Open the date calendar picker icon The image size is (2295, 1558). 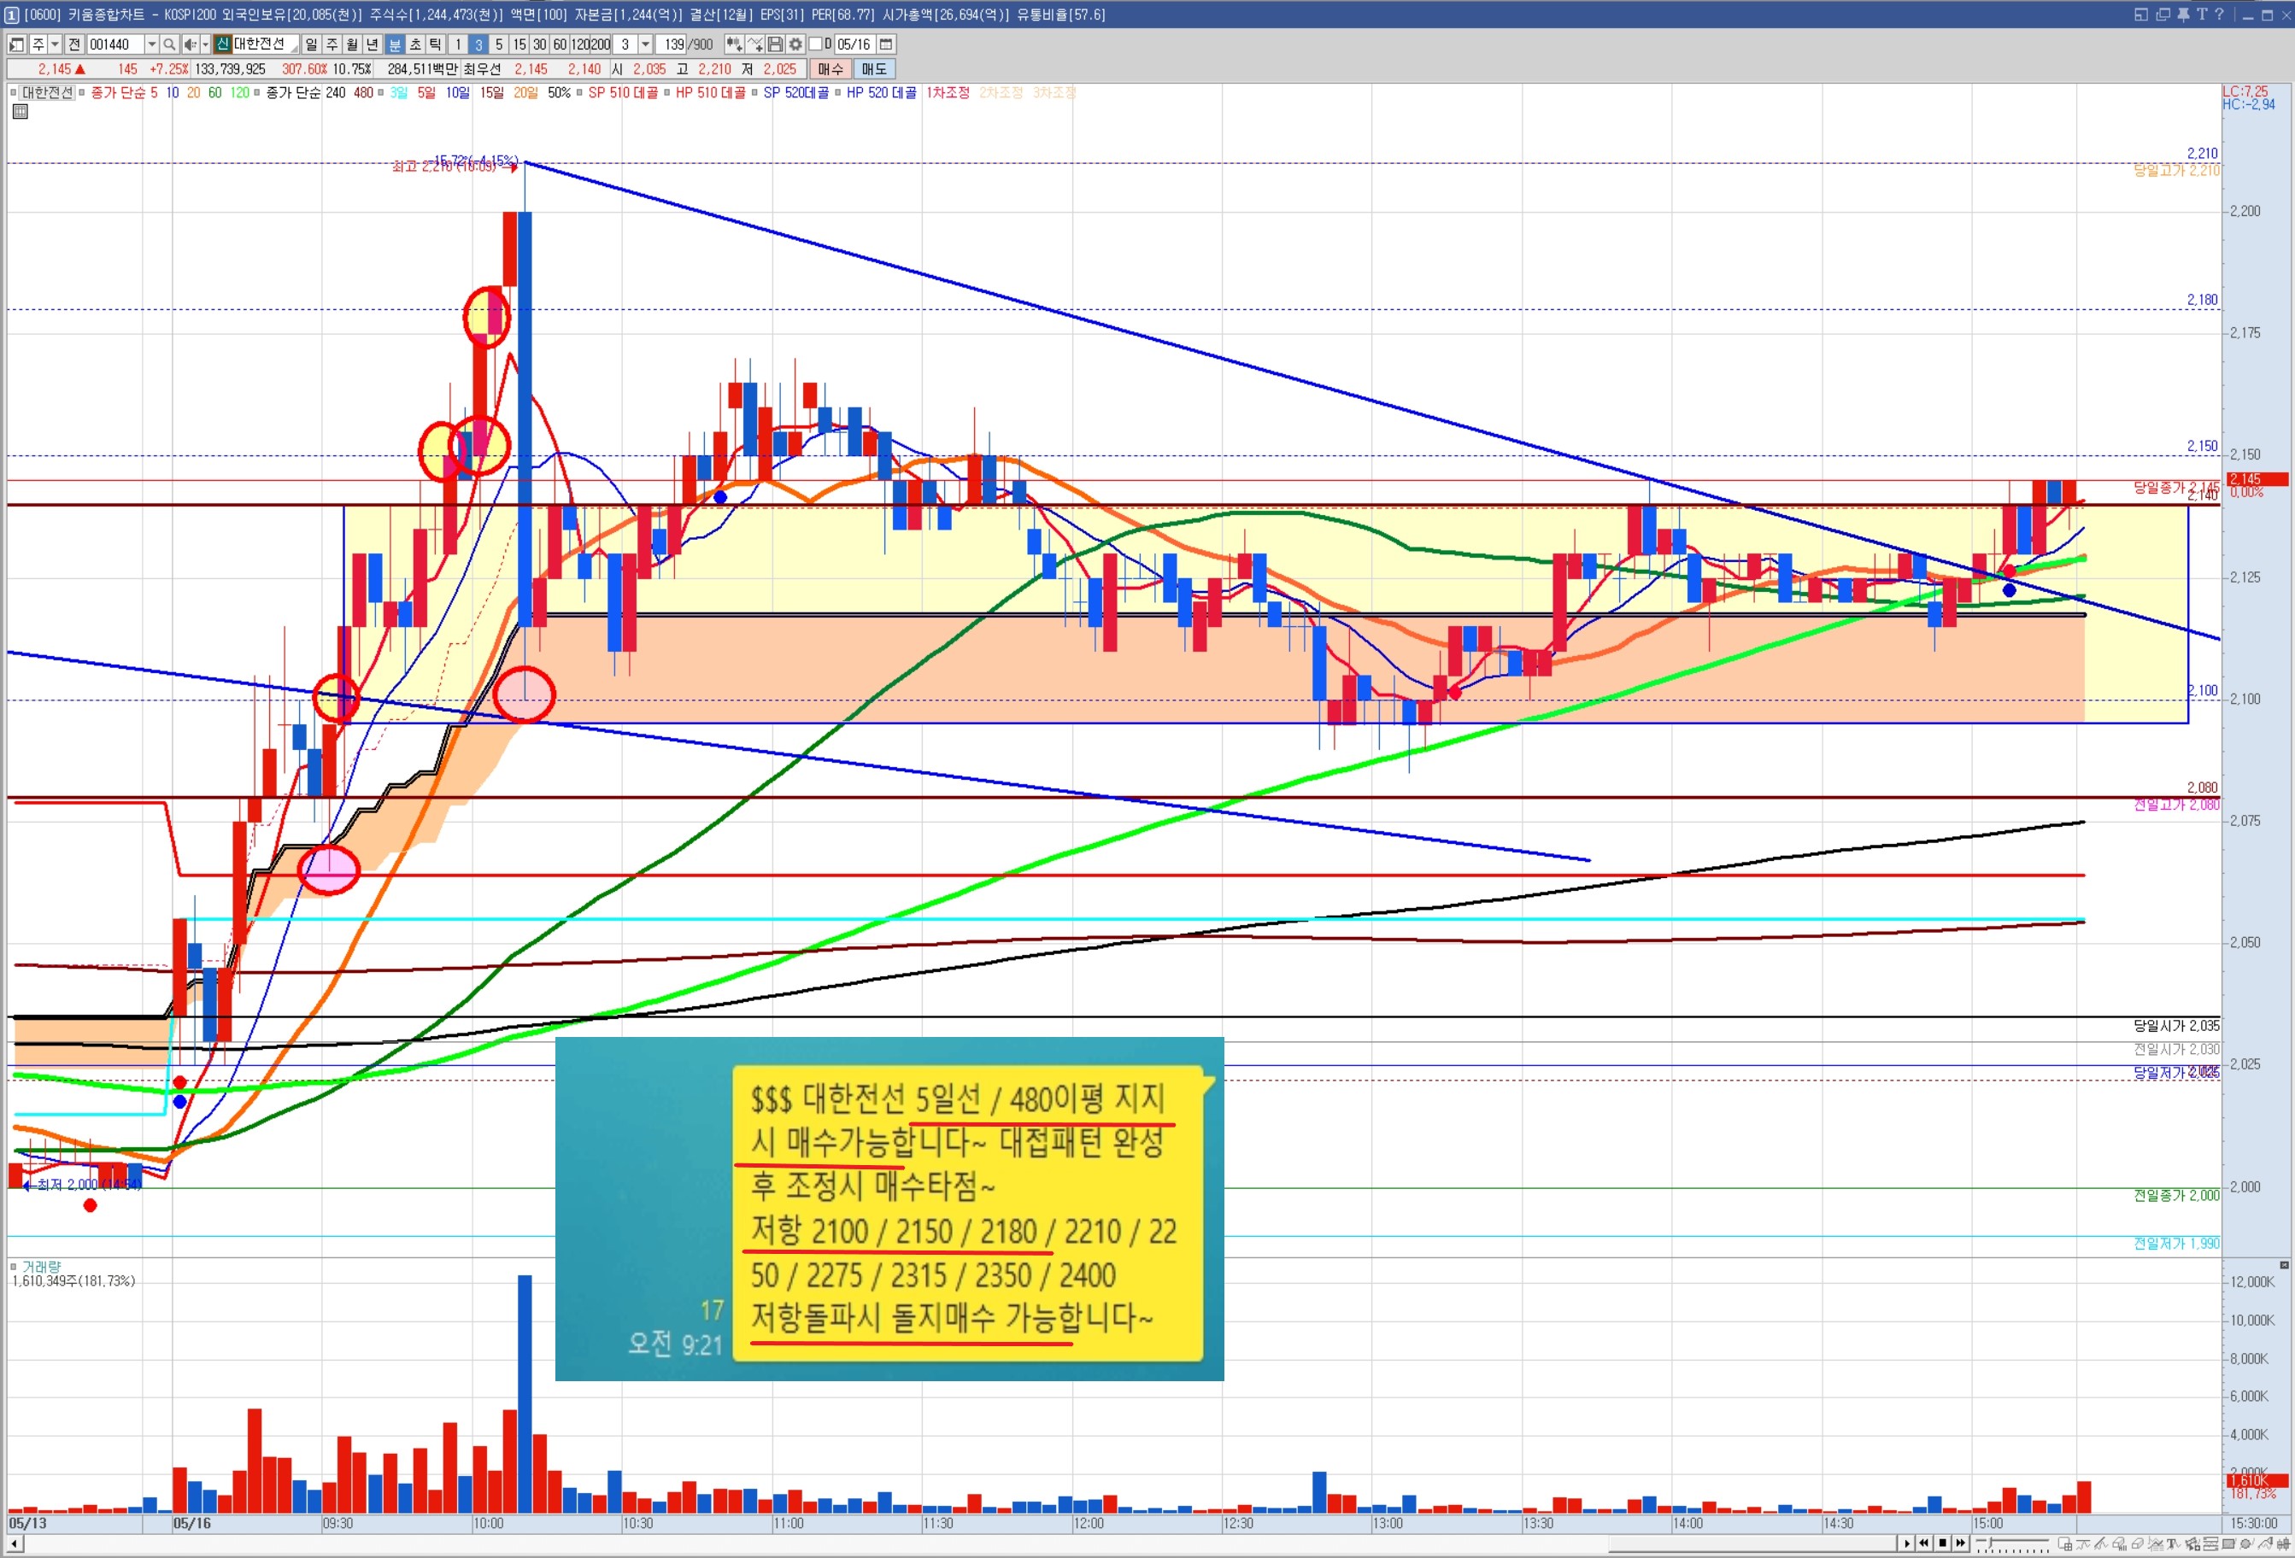[886, 44]
